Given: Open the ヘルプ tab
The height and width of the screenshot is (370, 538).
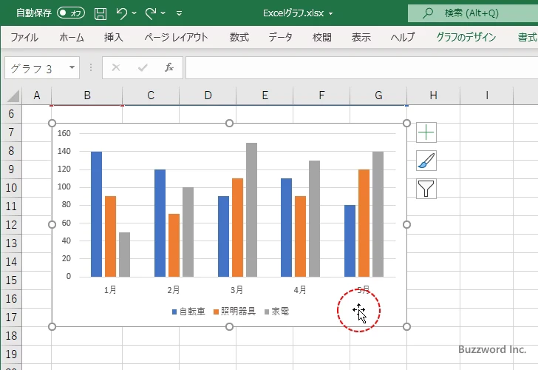Looking at the screenshot, I should [403, 37].
